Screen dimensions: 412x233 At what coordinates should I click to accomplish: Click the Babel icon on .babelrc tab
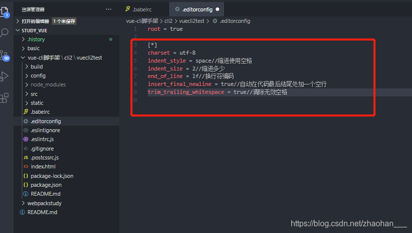128,9
